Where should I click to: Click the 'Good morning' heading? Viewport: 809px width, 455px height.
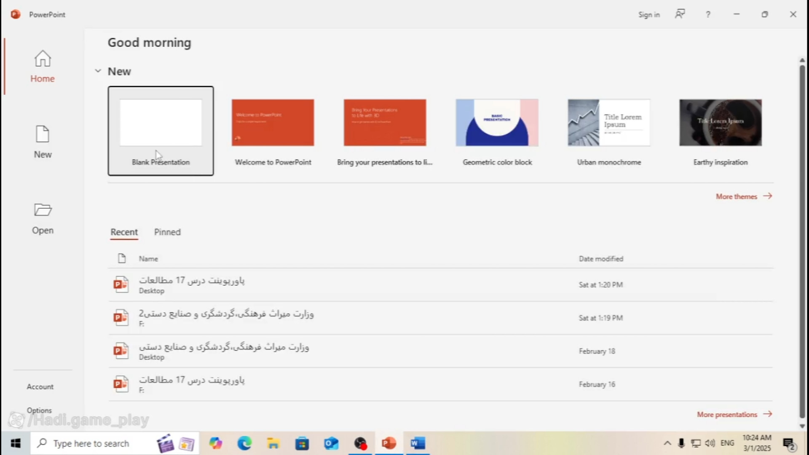pyautogui.click(x=149, y=43)
